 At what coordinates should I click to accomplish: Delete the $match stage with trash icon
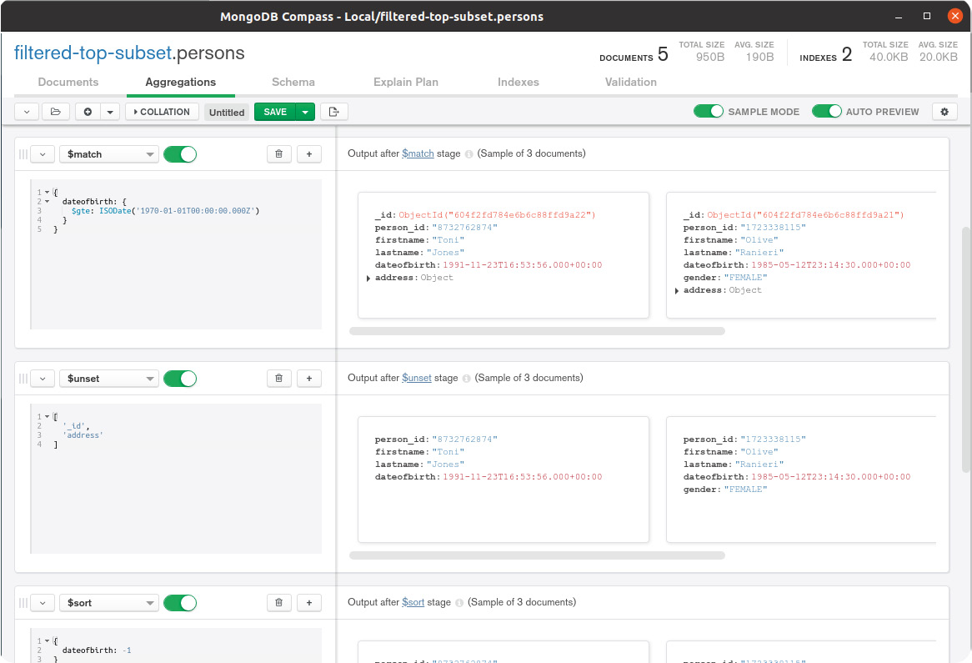[x=279, y=154]
